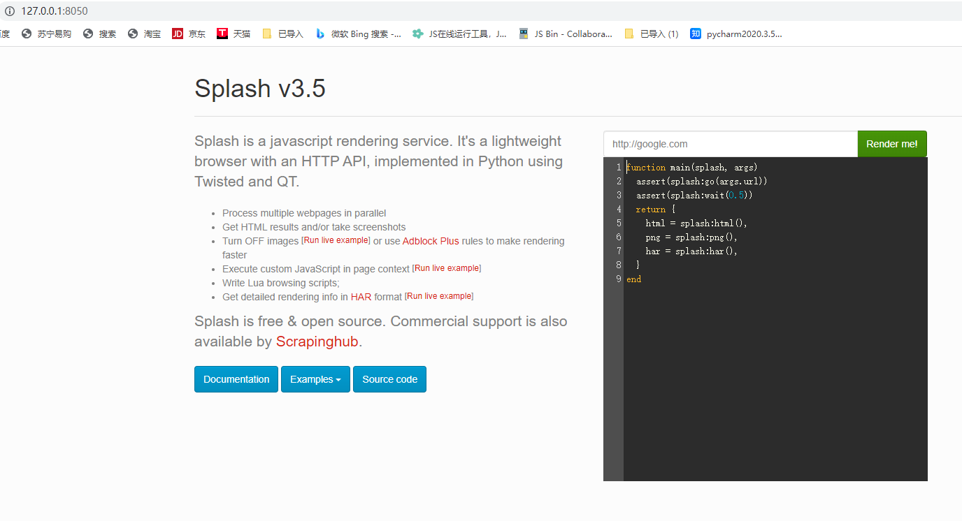Screen dimensions: 962x521
Task: Open the Documentation button
Action: click(x=236, y=379)
